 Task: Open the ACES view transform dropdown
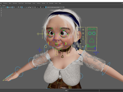point(56,7)
